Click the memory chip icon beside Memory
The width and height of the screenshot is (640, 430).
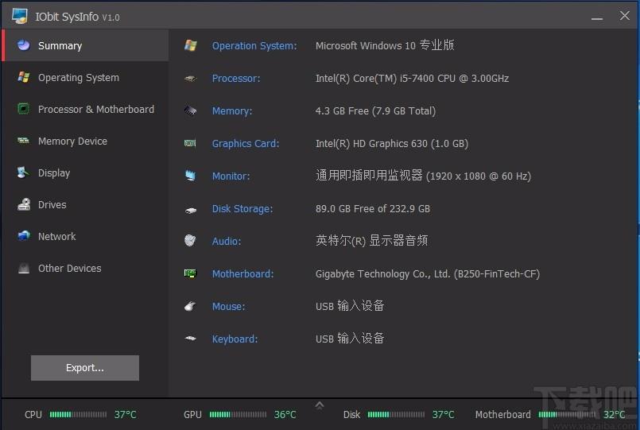(x=191, y=110)
